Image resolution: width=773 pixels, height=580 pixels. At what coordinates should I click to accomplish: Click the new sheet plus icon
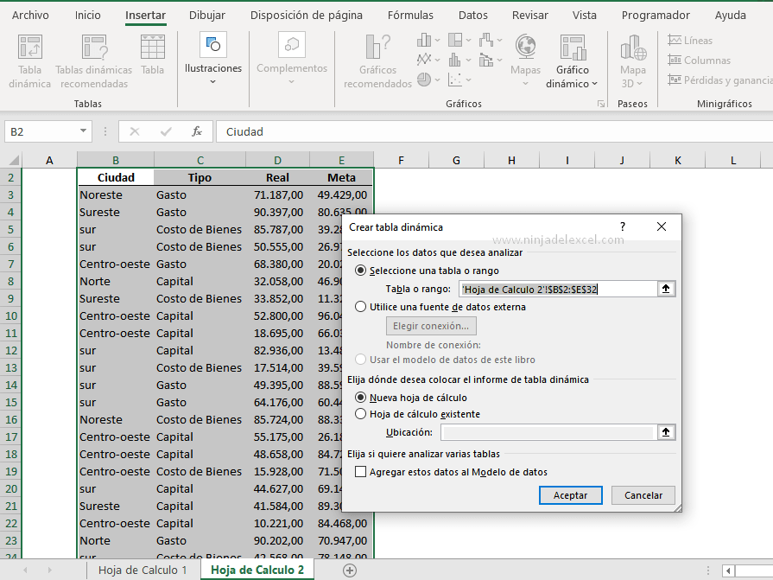pyautogui.click(x=350, y=570)
